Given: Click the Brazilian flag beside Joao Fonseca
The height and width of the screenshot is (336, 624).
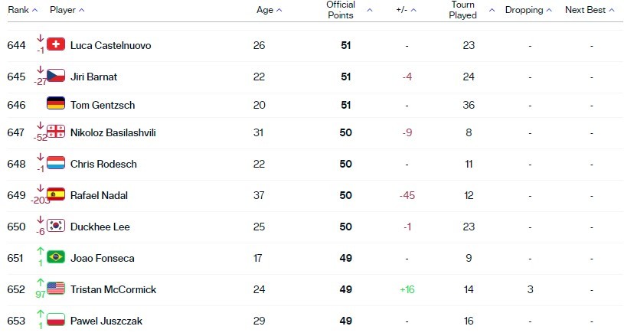Looking at the screenshot, I should (56, 257).
